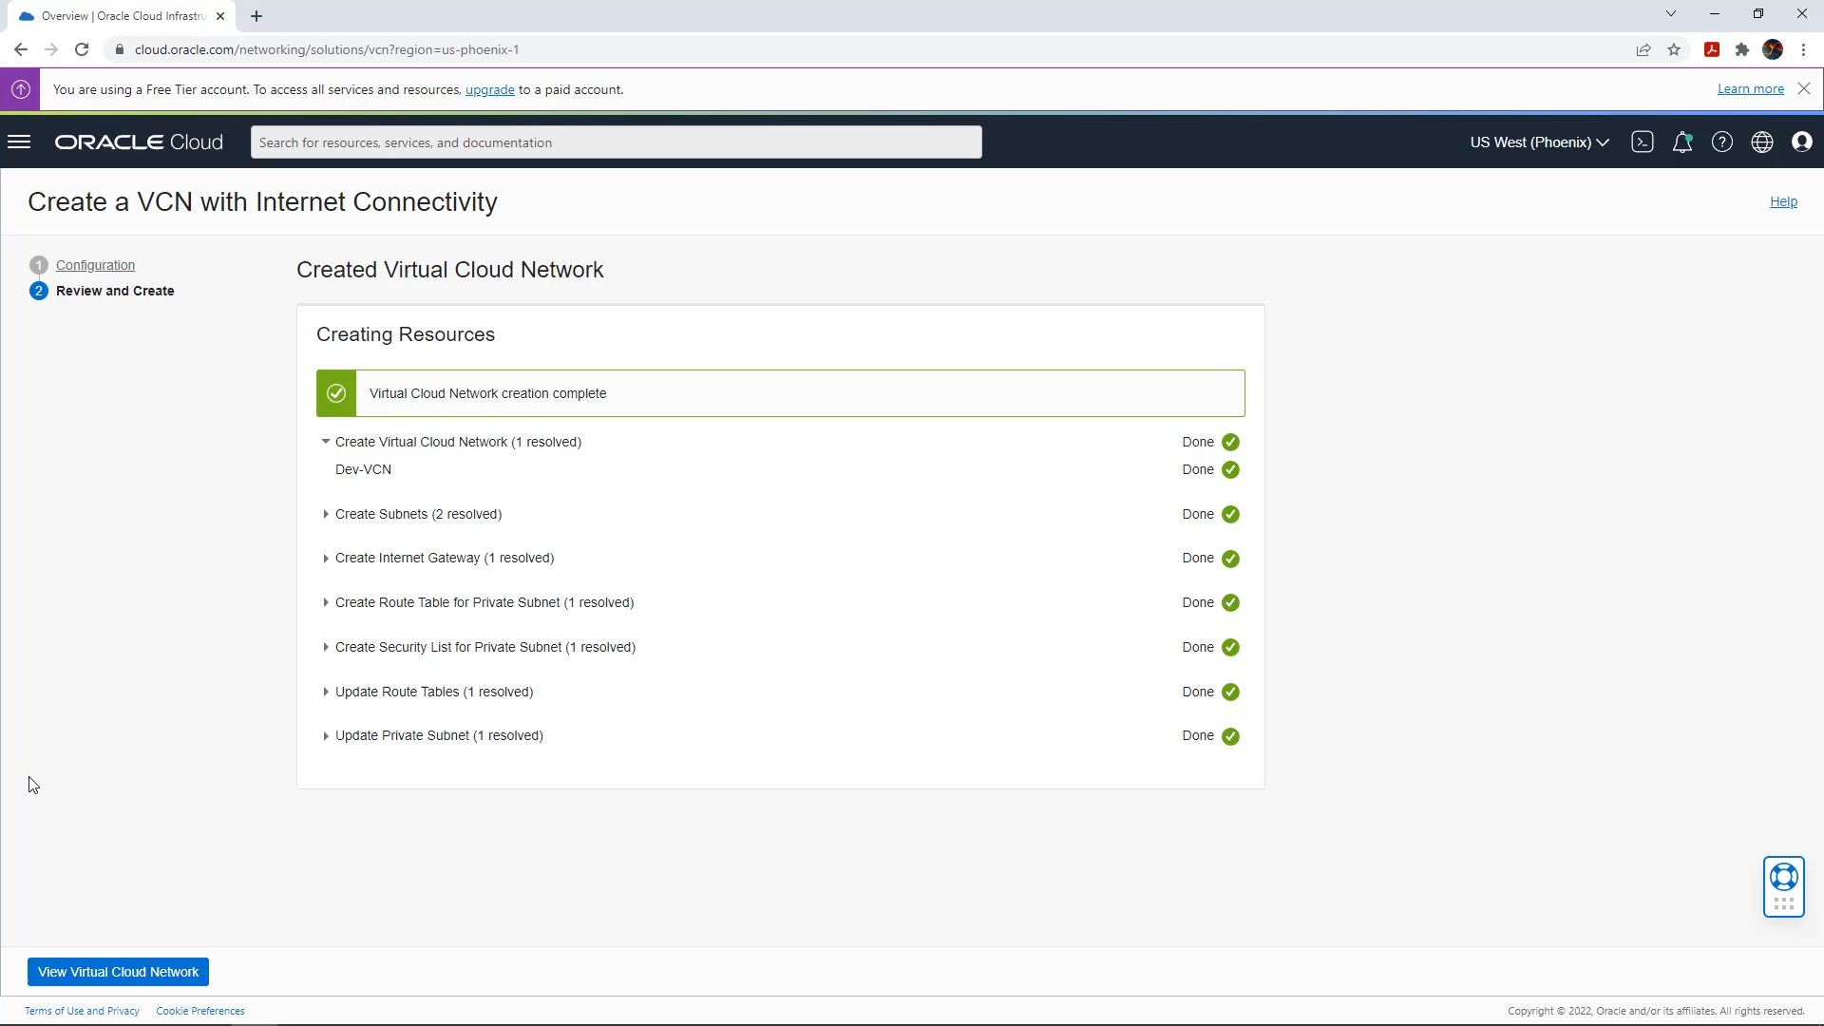Select the Review and Create step
1824x1026 pixels.
115,291
